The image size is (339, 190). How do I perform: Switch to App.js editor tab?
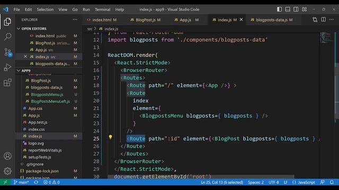(186, 20)
